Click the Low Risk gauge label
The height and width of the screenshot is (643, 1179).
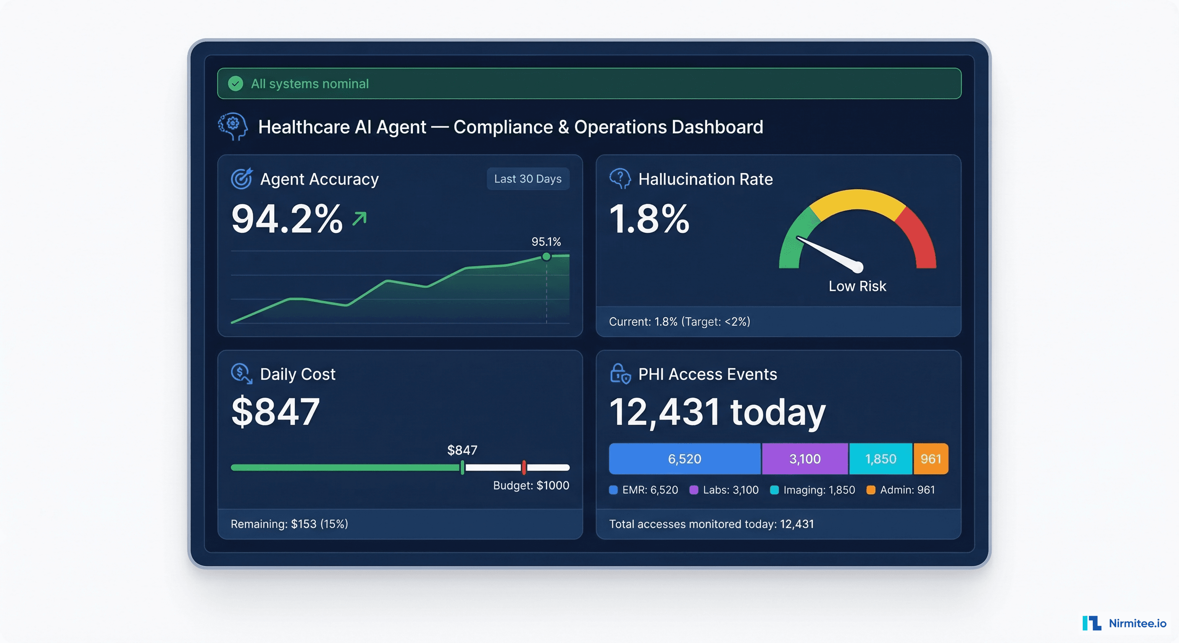tap(857, 286)
